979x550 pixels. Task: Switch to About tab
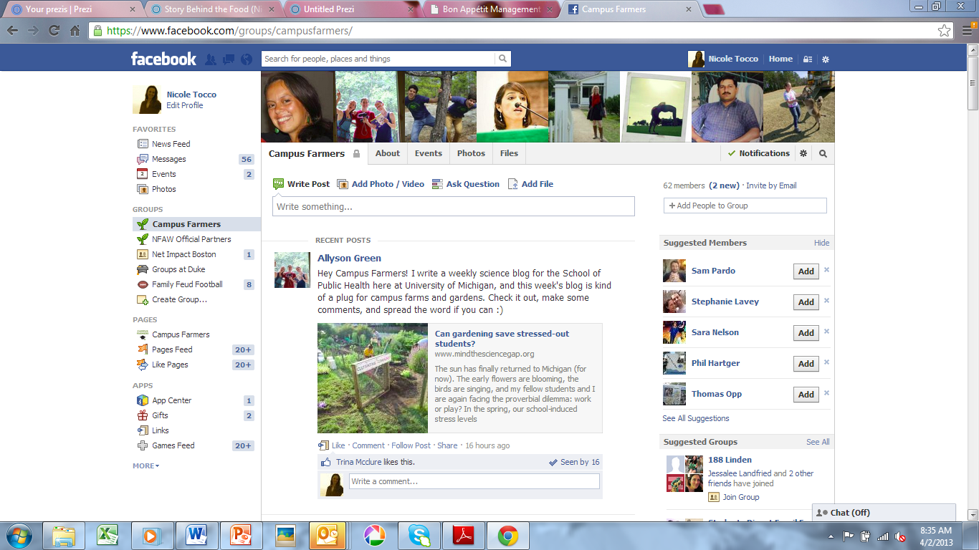click(388, 153)
